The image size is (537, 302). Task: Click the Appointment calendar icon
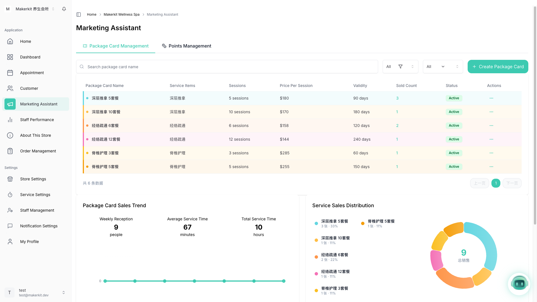(x=10, y=73)
